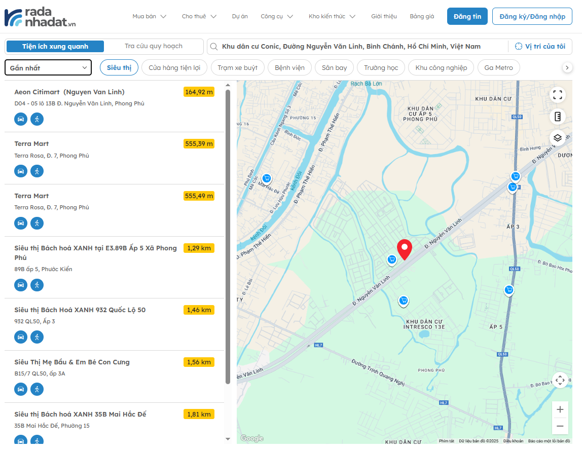Filter by Bệnh viện
The image size is (582, 451).
[x=289, y=67]
